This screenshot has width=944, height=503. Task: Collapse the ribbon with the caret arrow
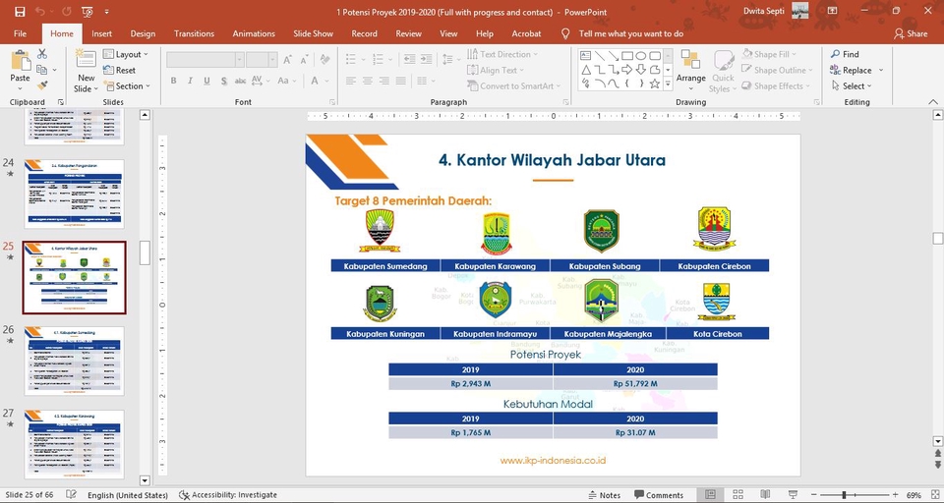coord(933,102)
